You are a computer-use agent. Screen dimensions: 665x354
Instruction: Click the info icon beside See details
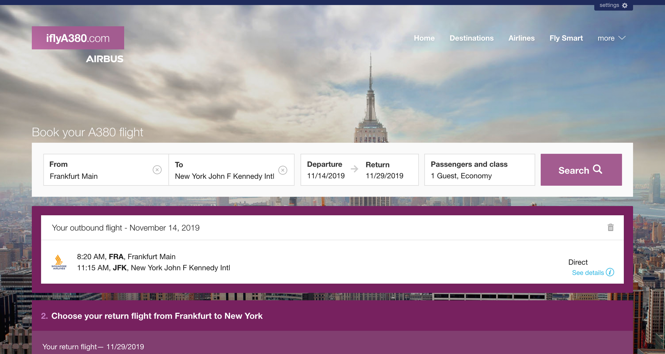pos(610,272)
